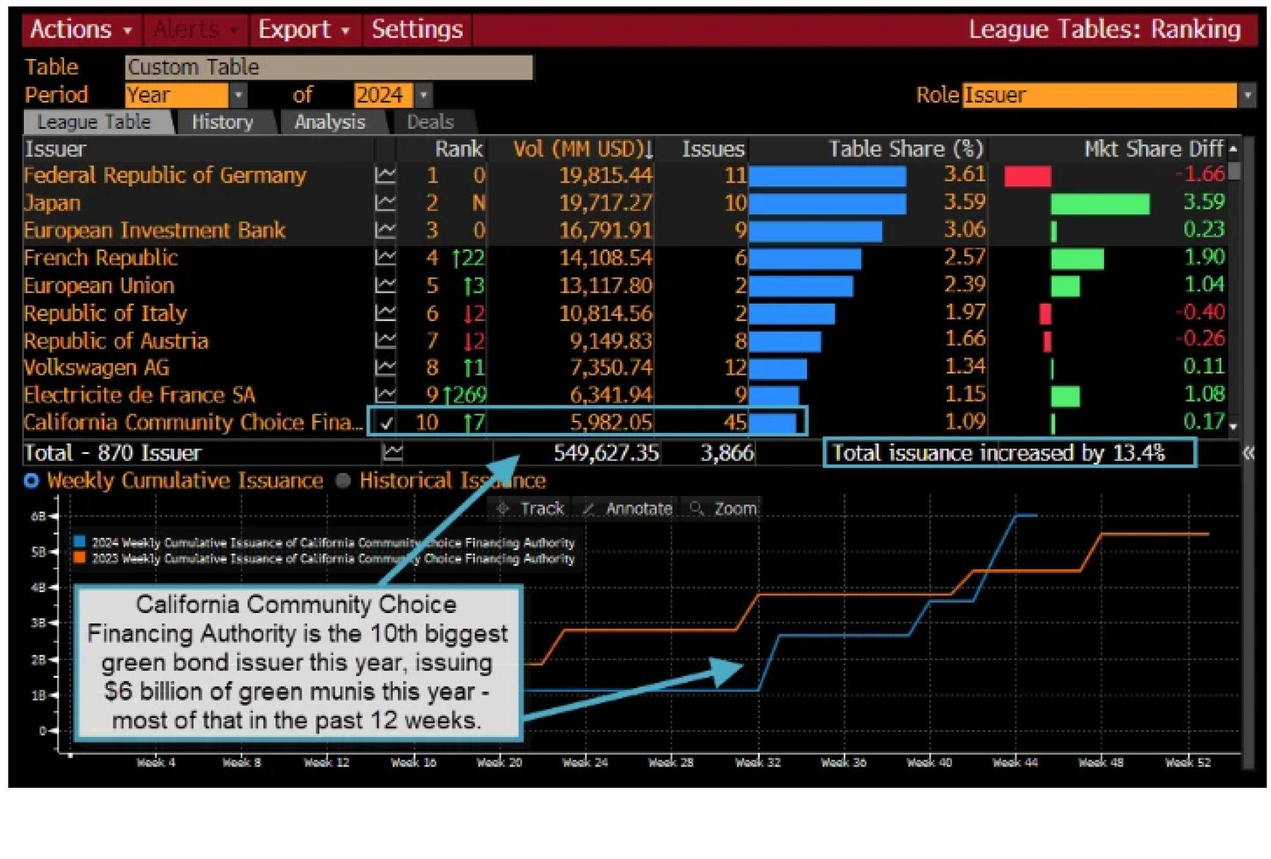Activate the Track chart tool
This screenshot has height=859, width=1271.
point(531,509)
